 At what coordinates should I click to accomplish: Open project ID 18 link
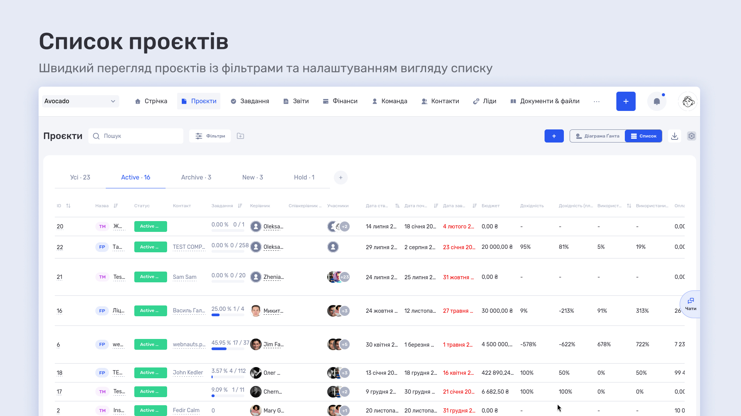(59, 373)
